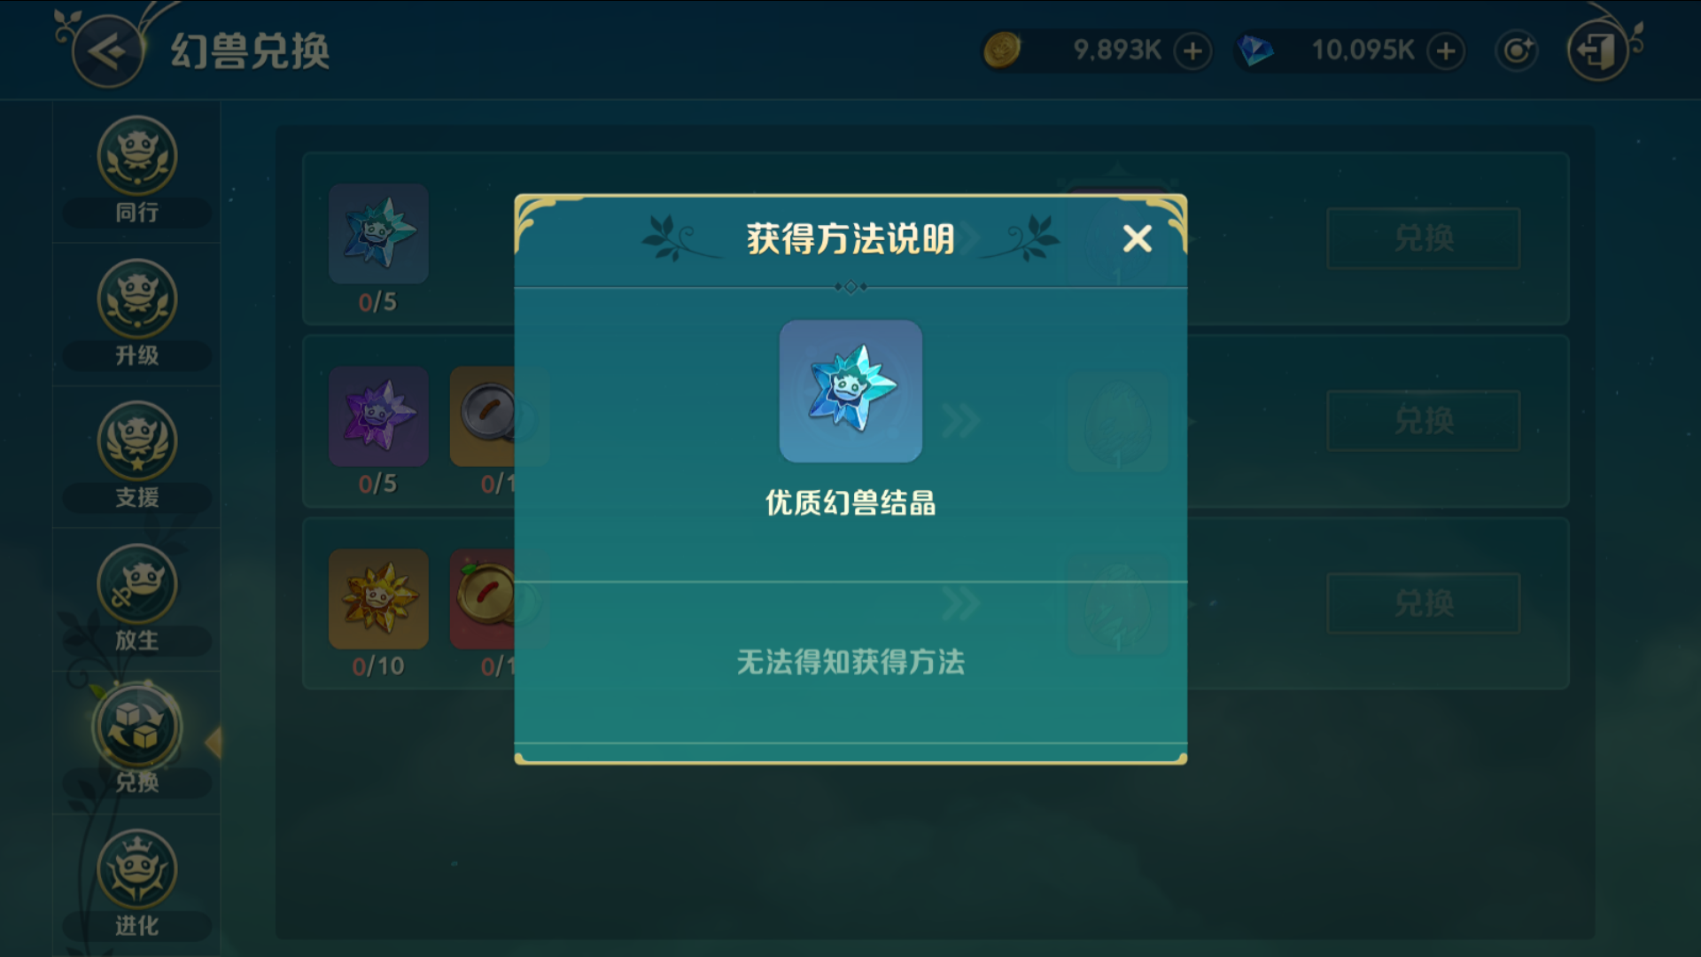
Task: Click the first row 兑换 button
Action: pos(1424,237)
